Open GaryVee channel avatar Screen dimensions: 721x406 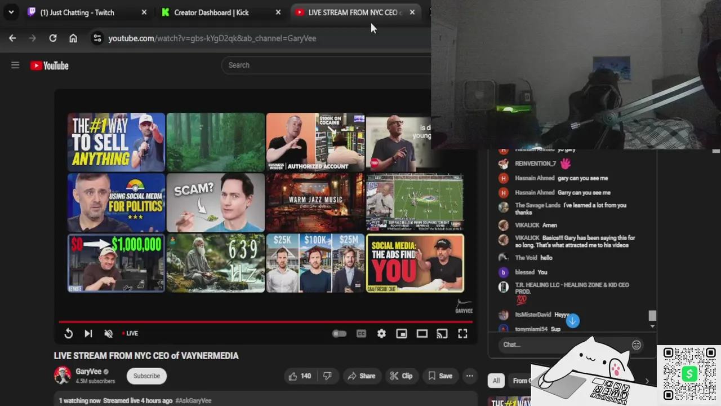(x=63, y=376)
